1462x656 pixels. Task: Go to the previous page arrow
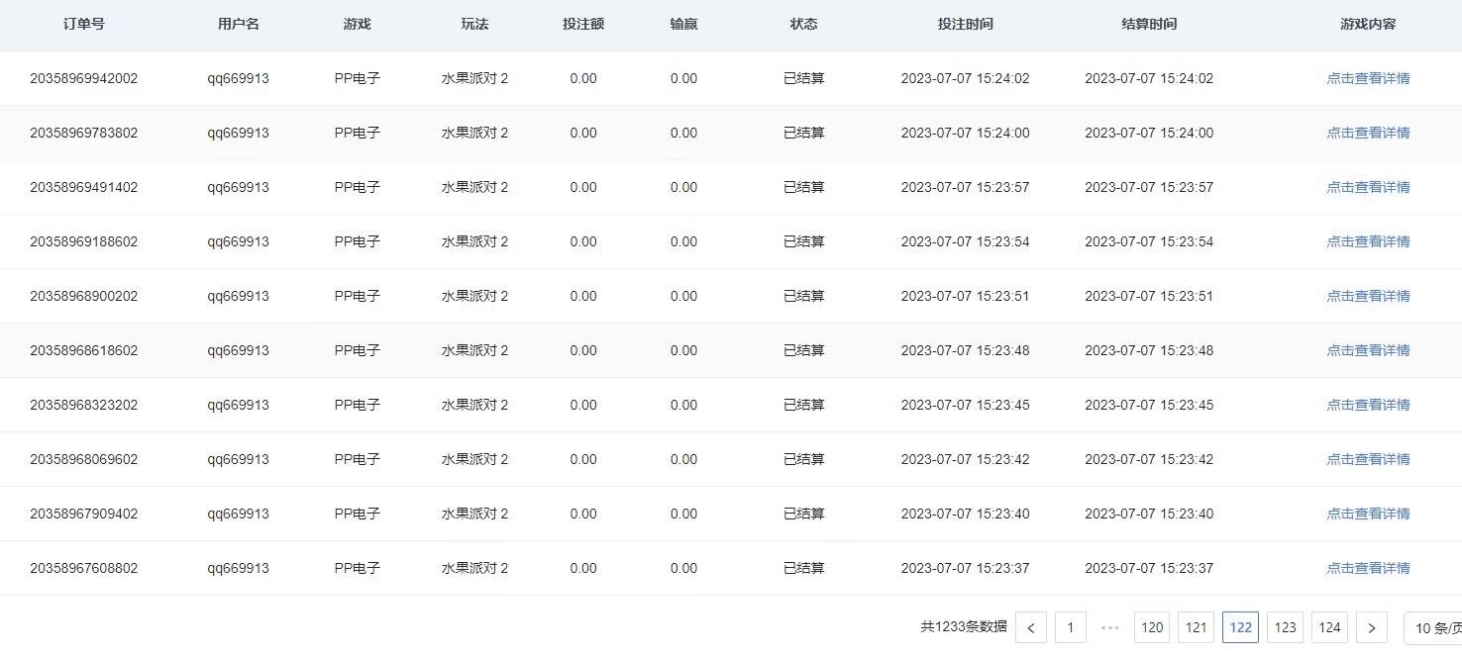(x=1031, y=627)
